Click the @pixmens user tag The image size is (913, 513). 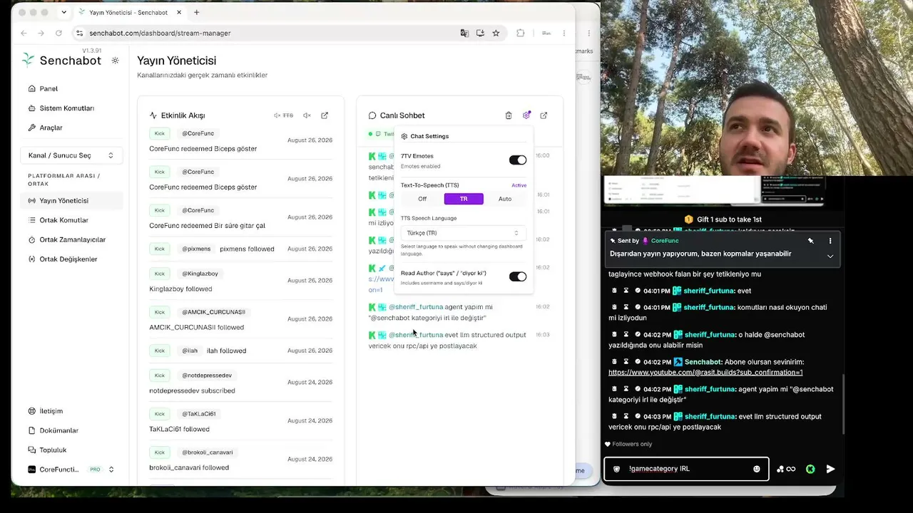[196, 249]
